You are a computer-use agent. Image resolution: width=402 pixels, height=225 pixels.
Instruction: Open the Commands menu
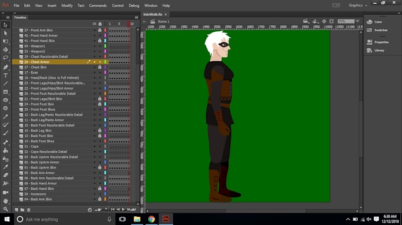click(98, 5)
